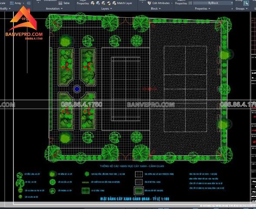Activate the Match Layer tool
This screenshot has height=209, width=256.
pyautogui.click(x=122, y=3)
